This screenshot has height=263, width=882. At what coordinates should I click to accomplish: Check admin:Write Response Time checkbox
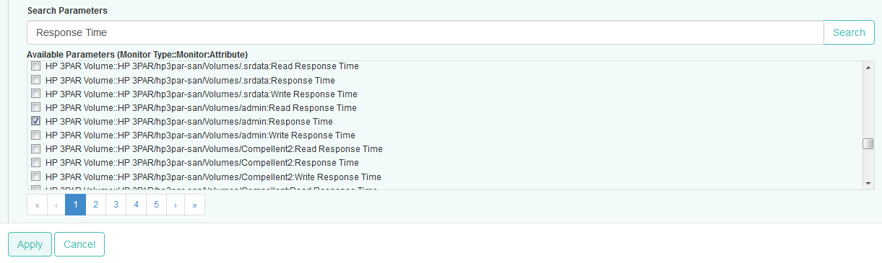coord(35,135)
